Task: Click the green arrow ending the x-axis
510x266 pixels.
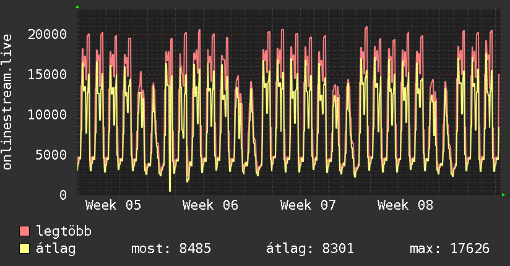Action: point(503,195)
